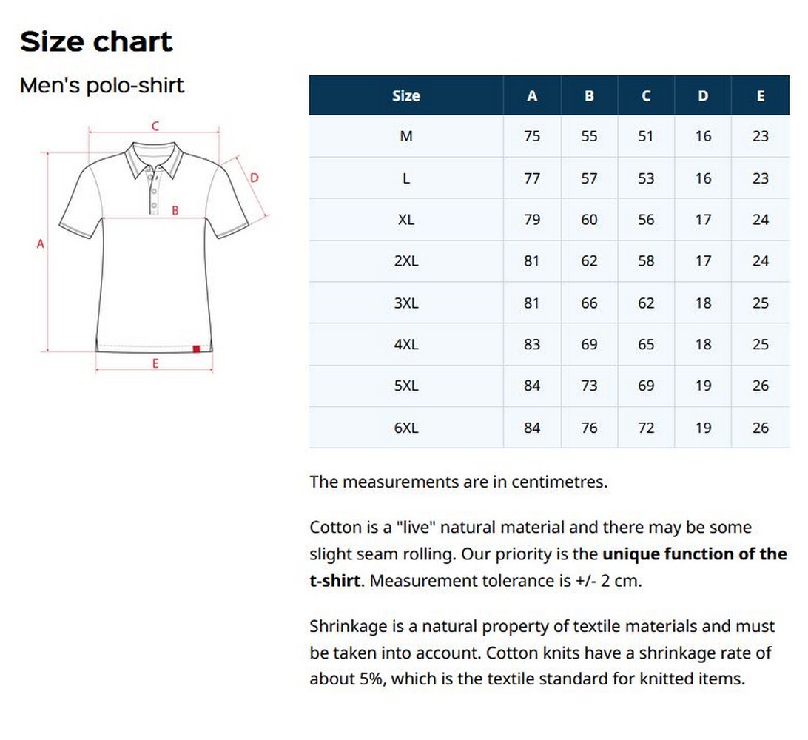Click the value 73 in the 5XL row
This screenshot has width=808, height=740.
pyautogui.click(x=589, y=386)
